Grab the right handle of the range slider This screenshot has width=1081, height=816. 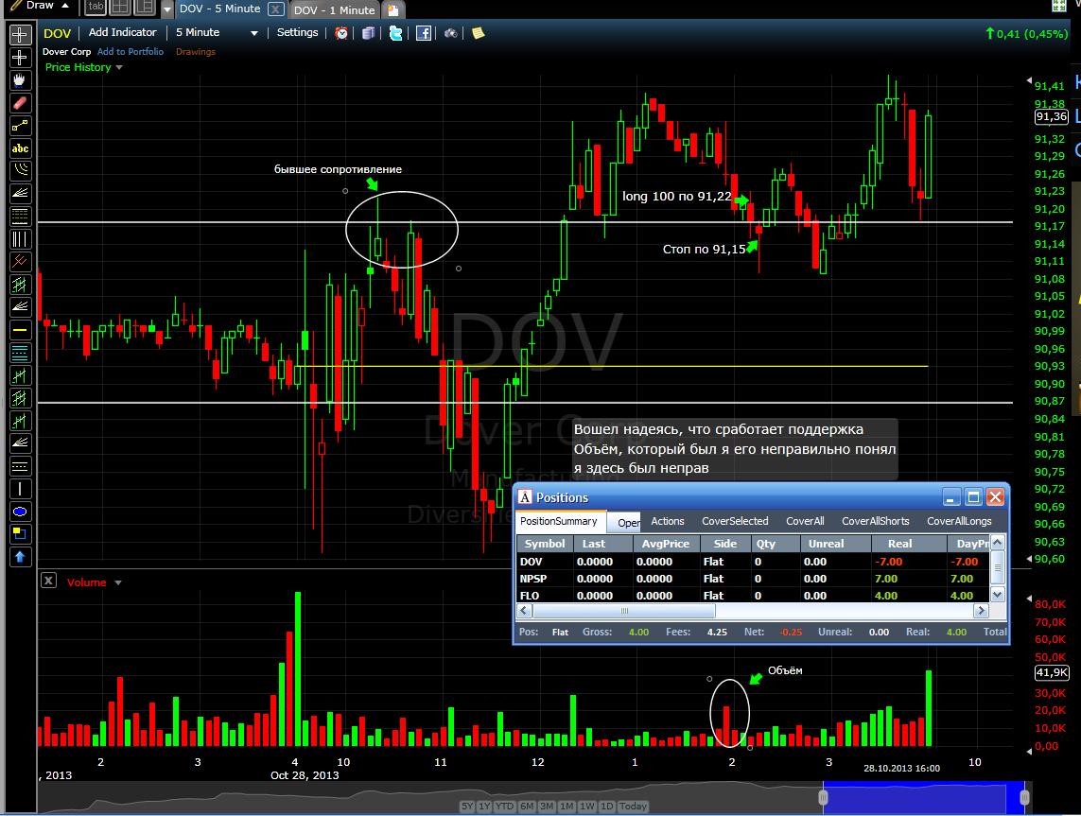click(1024, 797)
